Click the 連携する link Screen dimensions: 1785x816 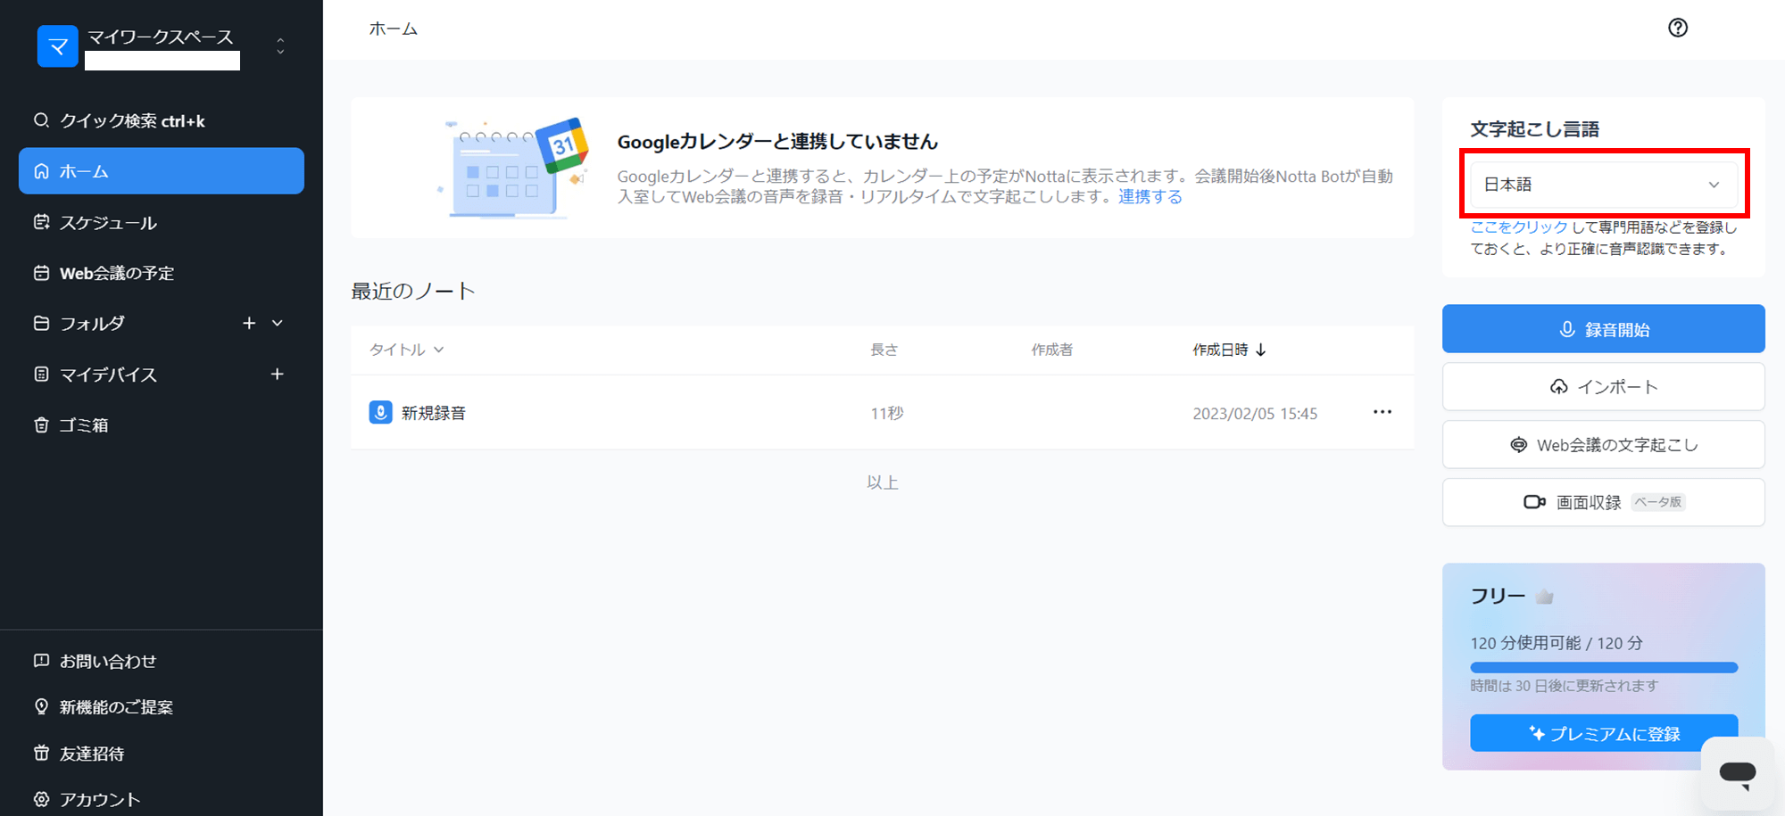point(1150,197)
